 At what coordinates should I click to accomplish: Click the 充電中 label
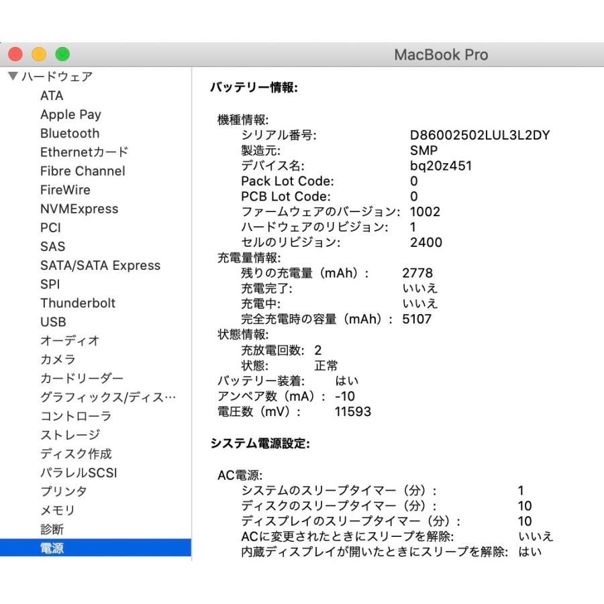pos(261,304)
